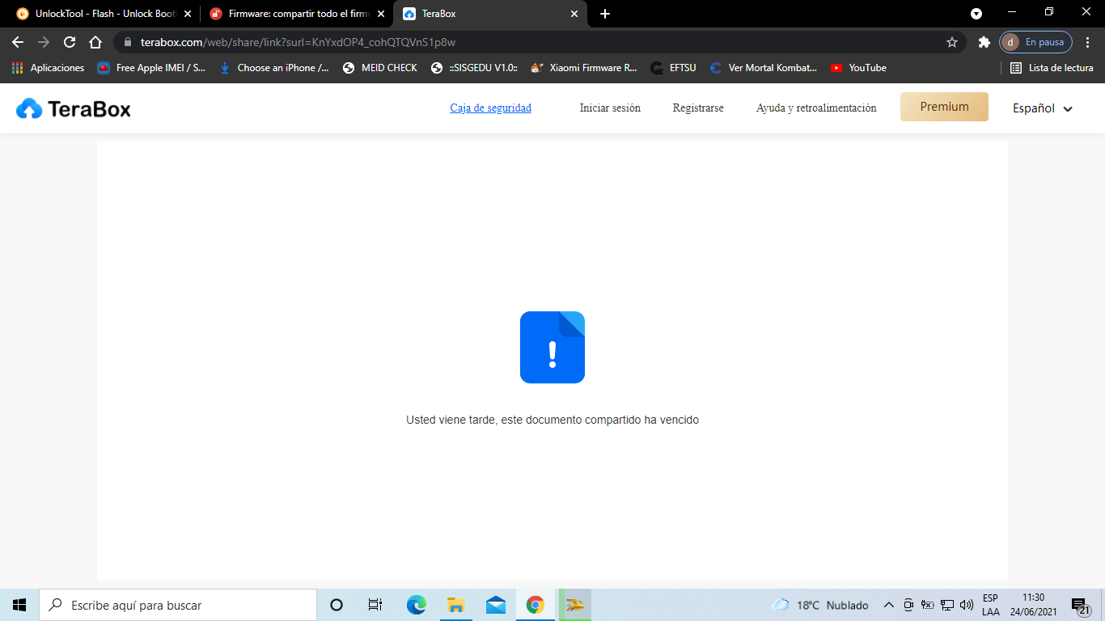
Task: Switch to the Firmware: compartir todo tab
Action: 297,14
